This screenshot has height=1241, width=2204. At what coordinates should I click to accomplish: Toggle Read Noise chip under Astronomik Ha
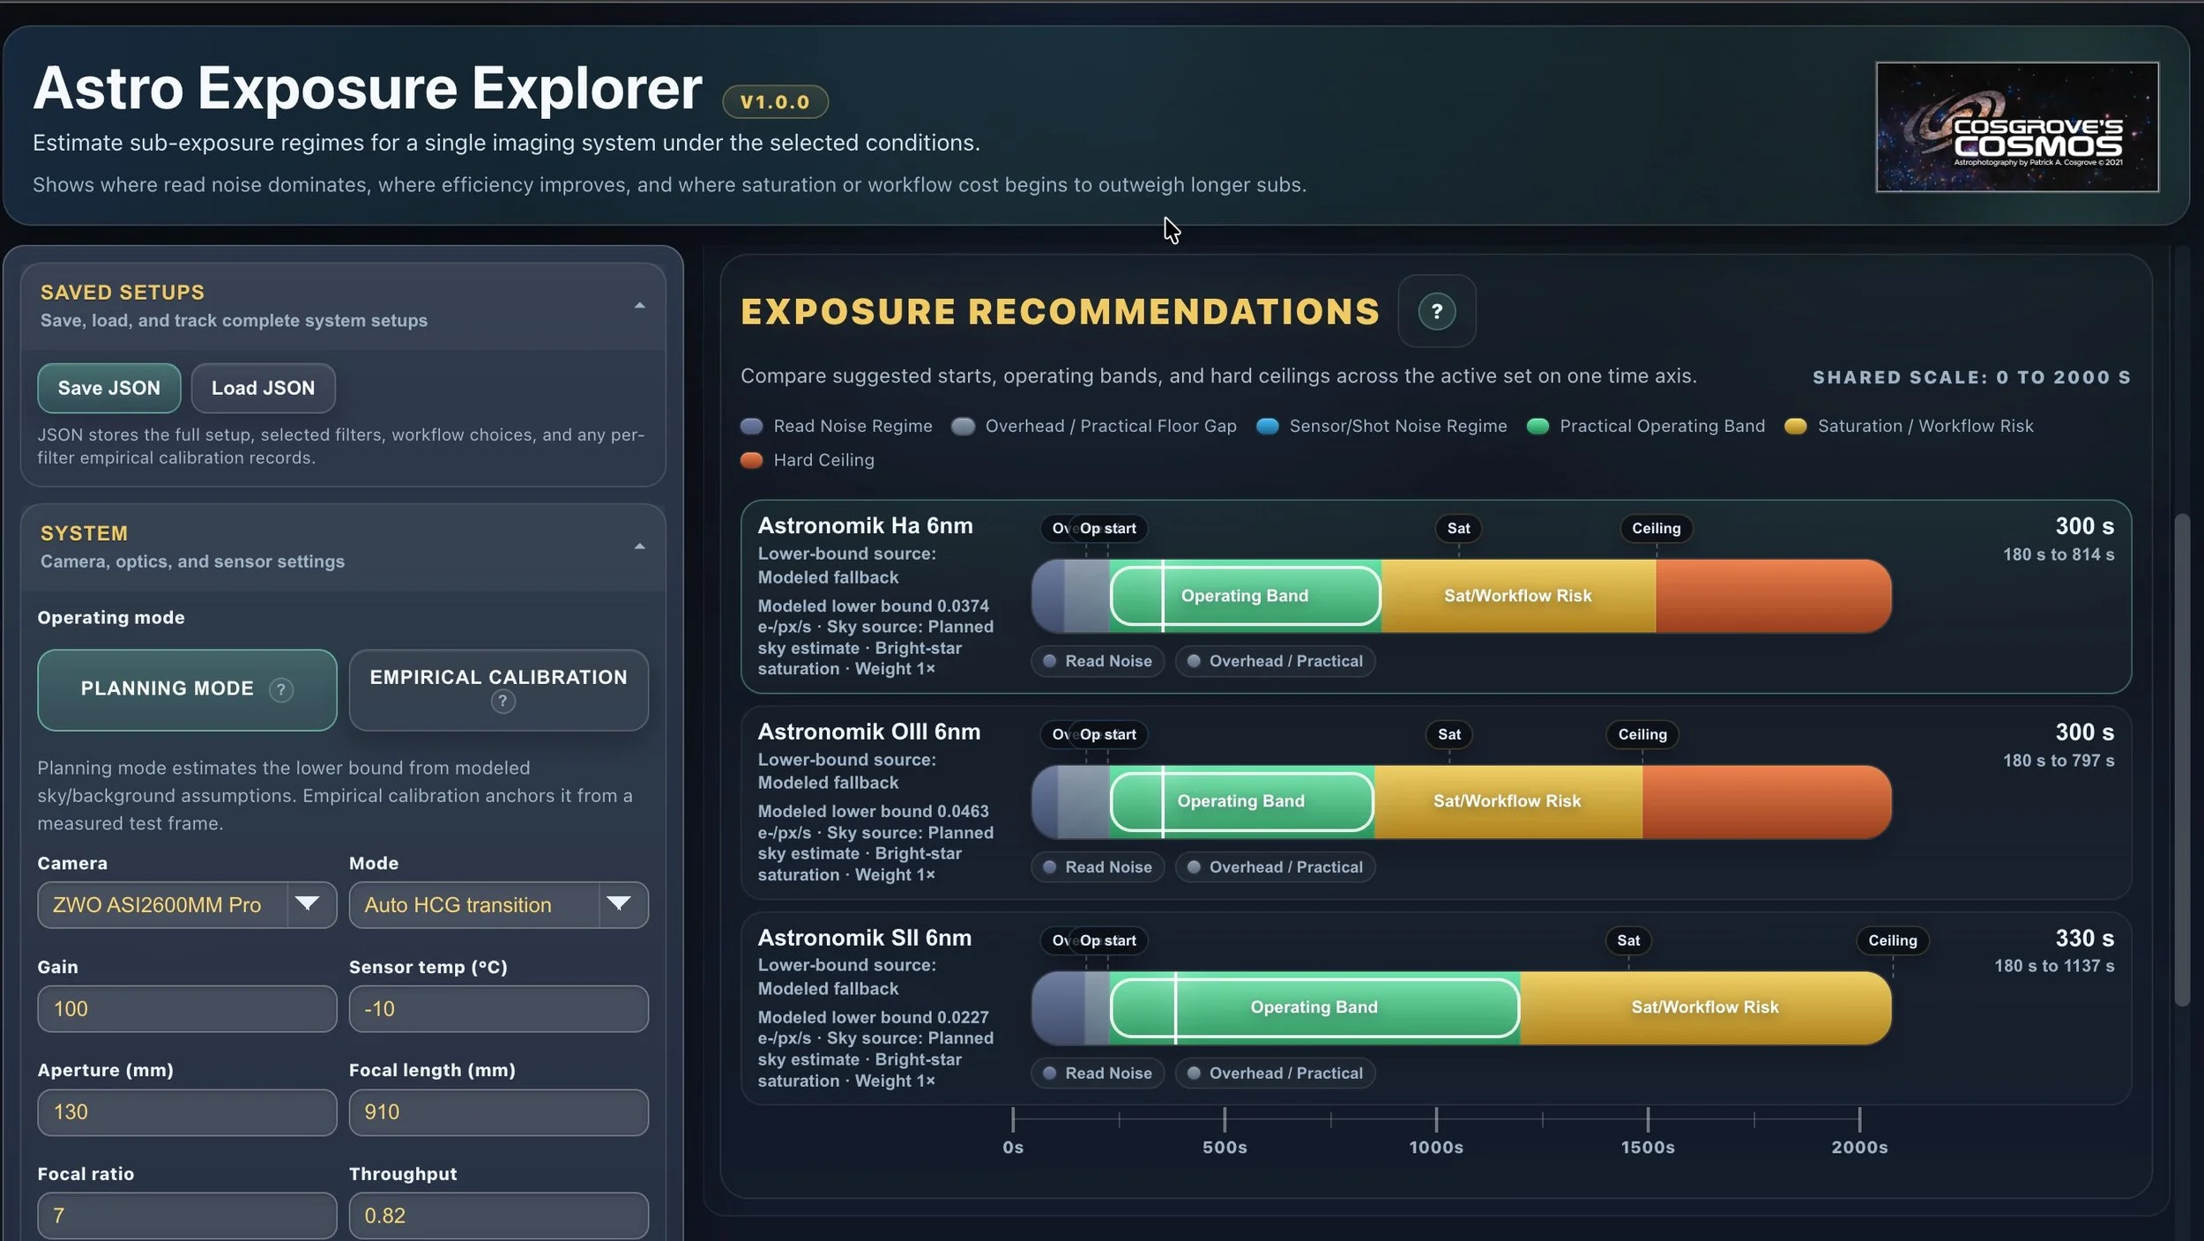click(1097, 661)
